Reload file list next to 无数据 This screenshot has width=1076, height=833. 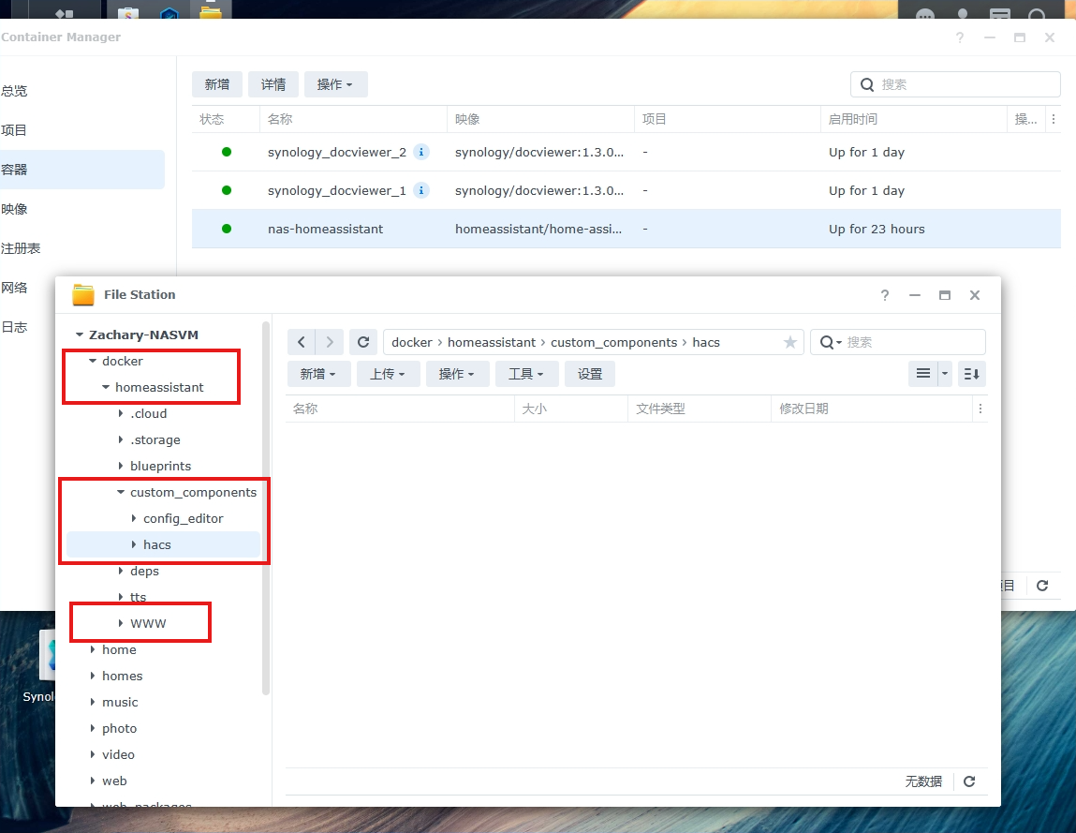(x=969, y=781)
